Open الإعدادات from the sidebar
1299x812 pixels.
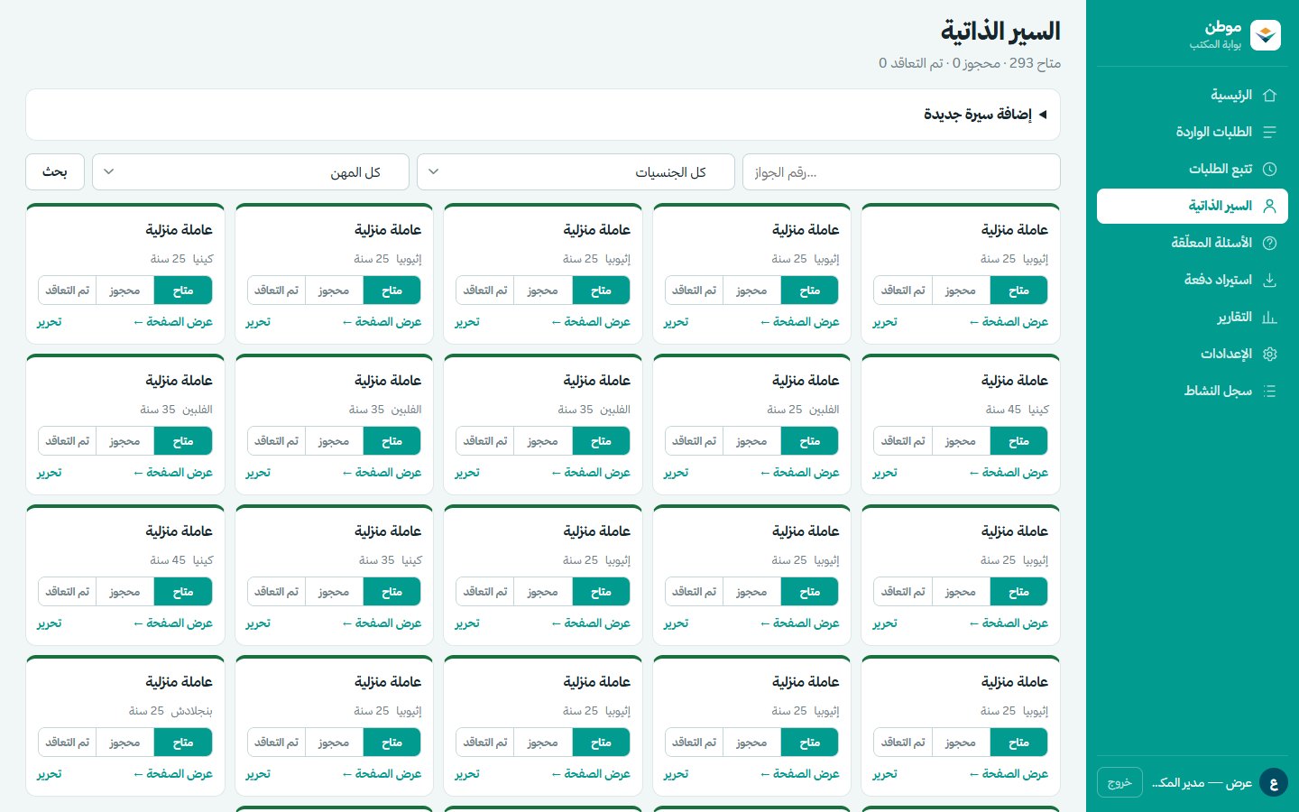click(x=1193, y=354)
